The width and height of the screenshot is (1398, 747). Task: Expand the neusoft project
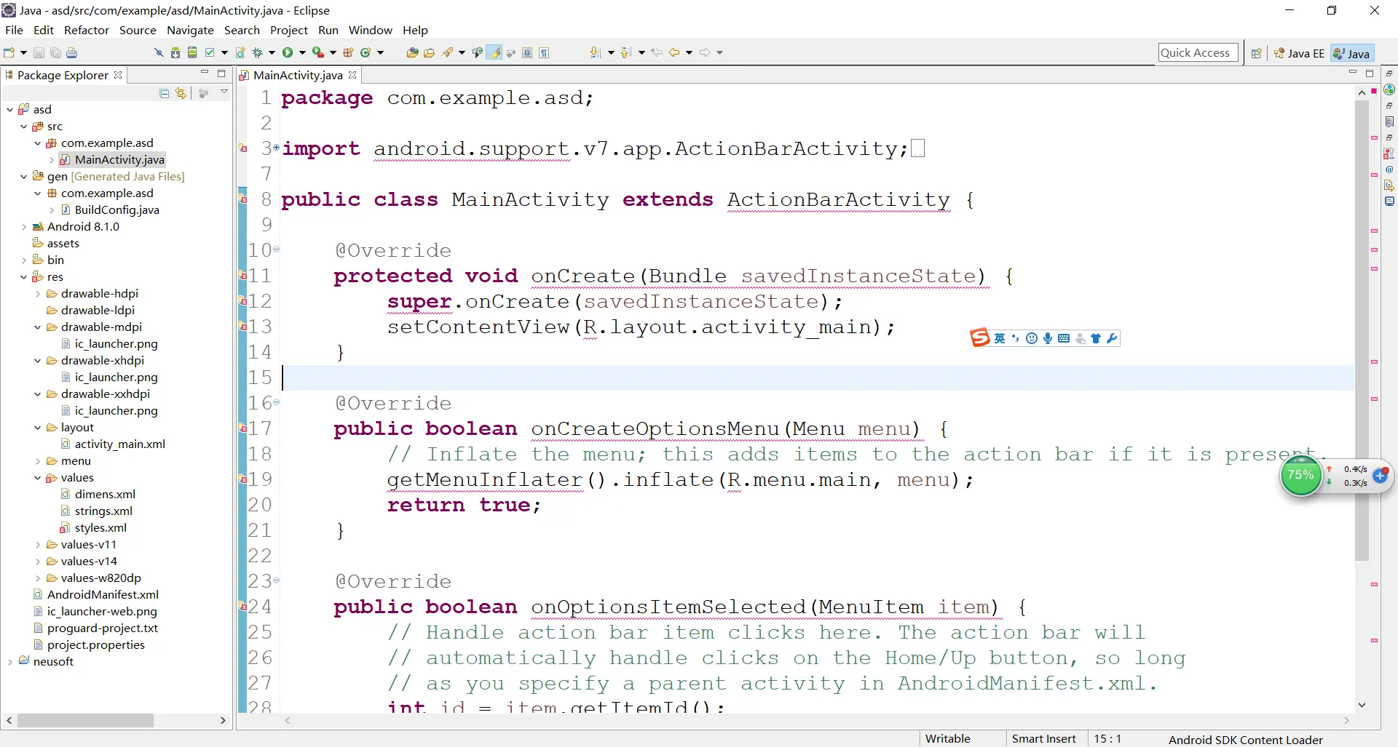[9, 662]
